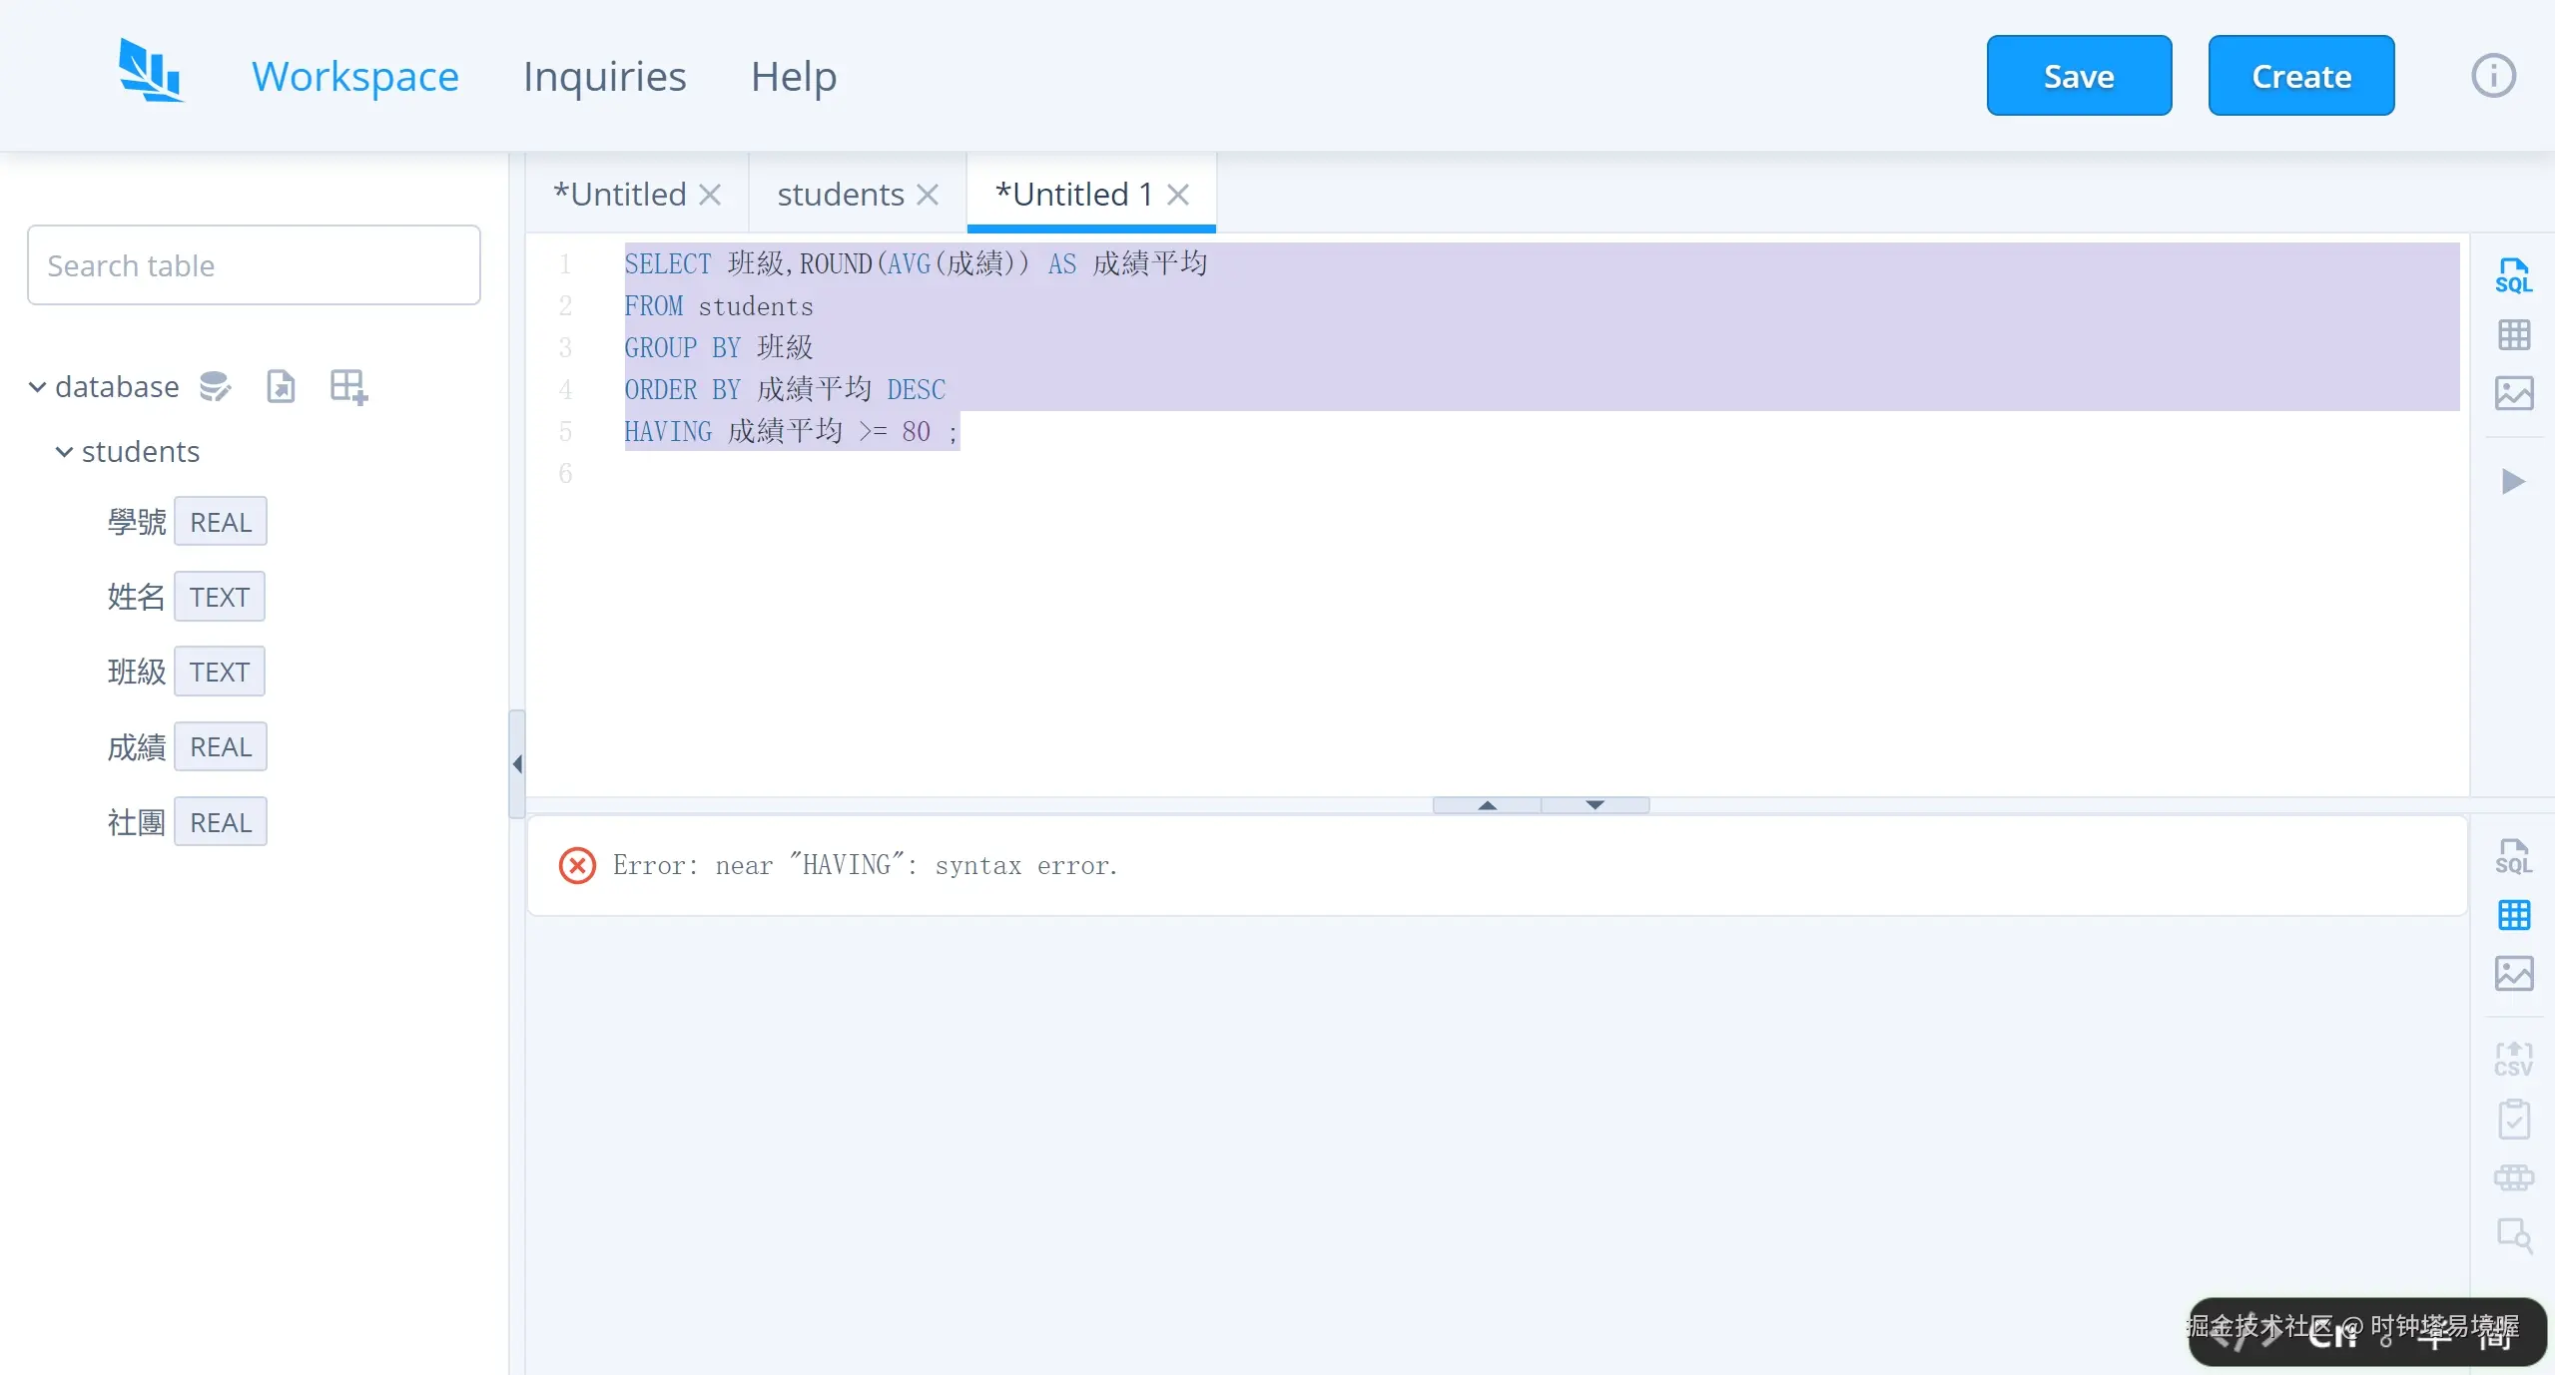This screenshot has width=2555, height=1375.
Task: Click the Search table input field
Action: point(254,264)
